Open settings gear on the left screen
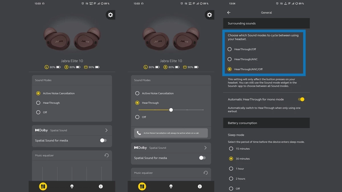This screenshot has width=342, height=192. tap(110, 15)
